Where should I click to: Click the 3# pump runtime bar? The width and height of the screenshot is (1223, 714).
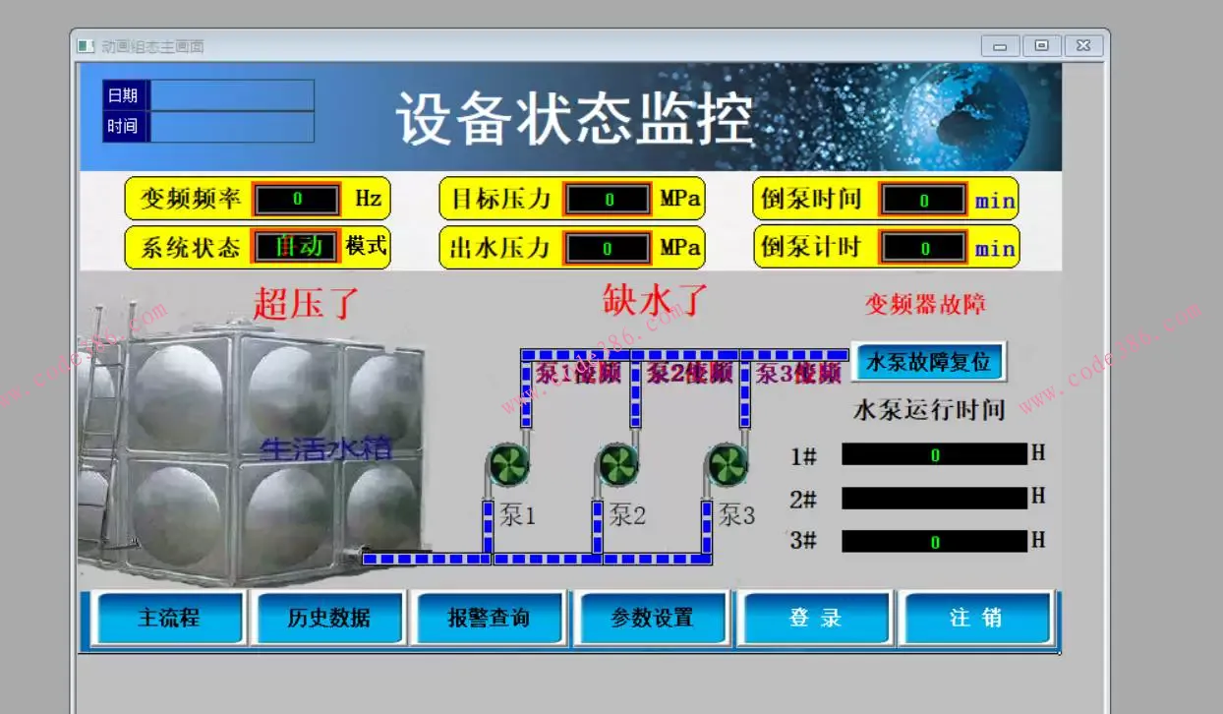tap(935, 541)
